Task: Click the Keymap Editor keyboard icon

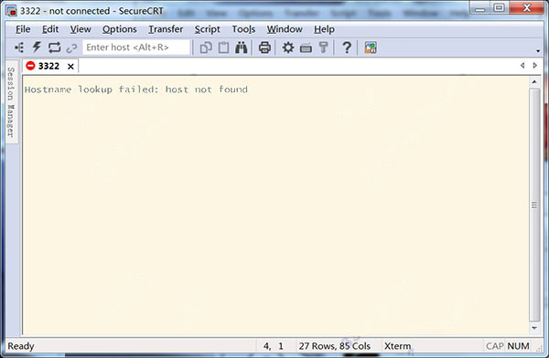Action: point(306,48)
